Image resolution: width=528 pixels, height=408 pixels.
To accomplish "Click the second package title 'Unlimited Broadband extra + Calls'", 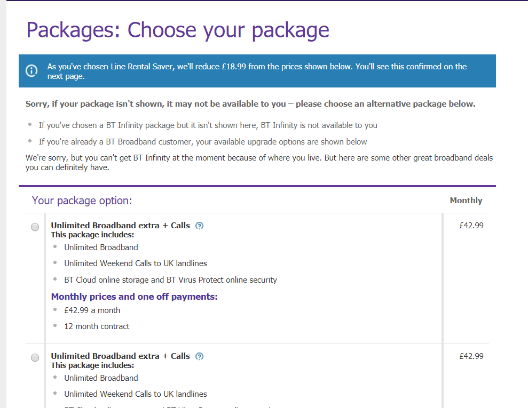I will (120, 356).
